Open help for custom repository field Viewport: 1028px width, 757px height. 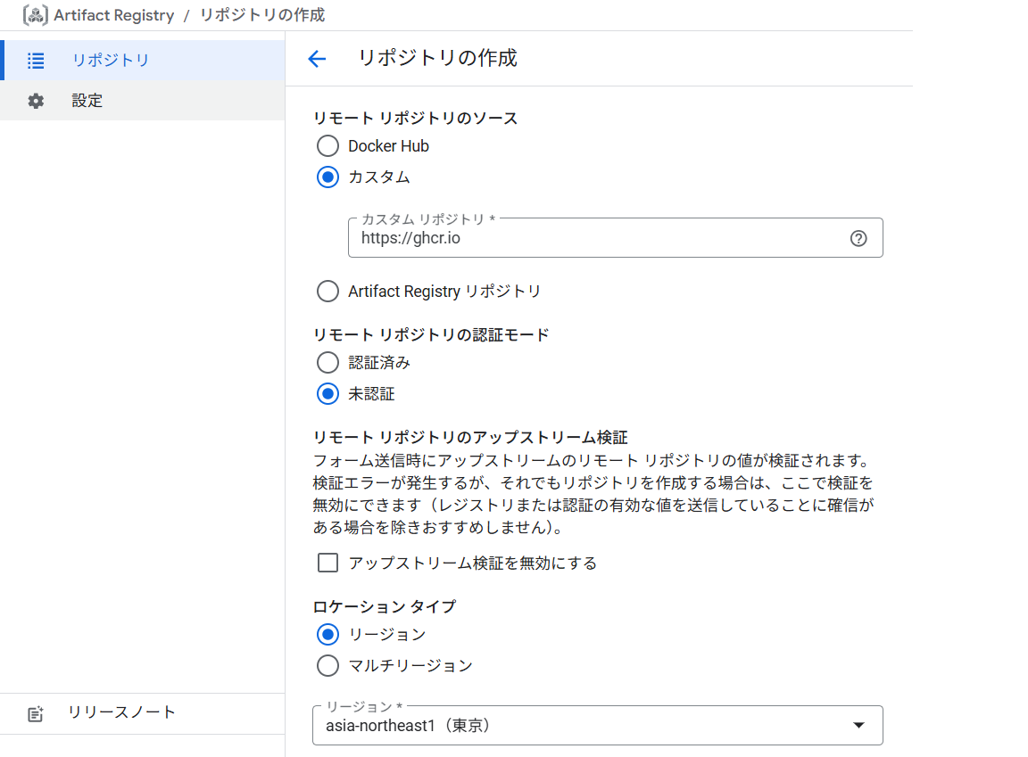coord(858,238)
